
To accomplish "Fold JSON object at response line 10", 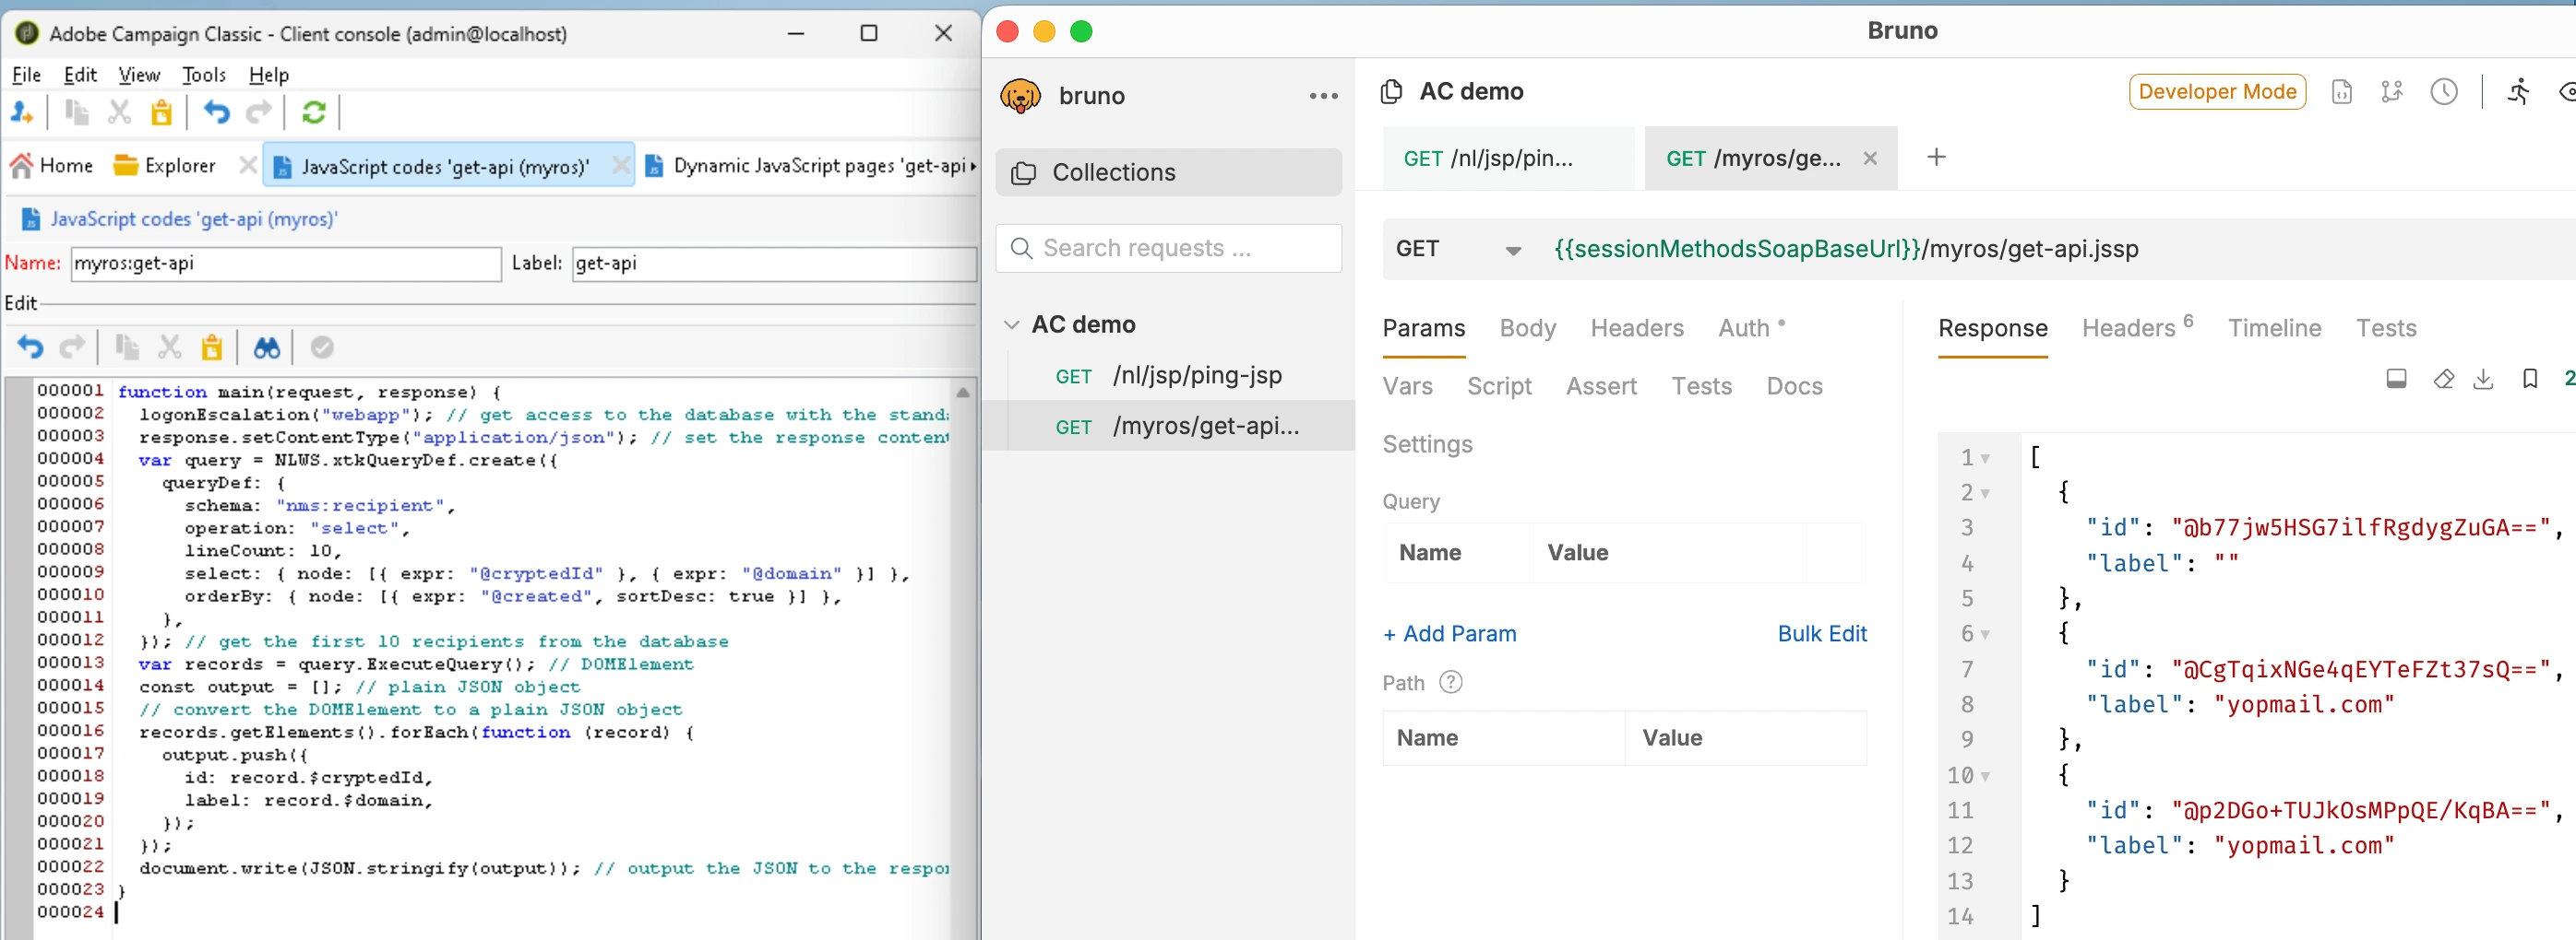I will (1985, 776).
